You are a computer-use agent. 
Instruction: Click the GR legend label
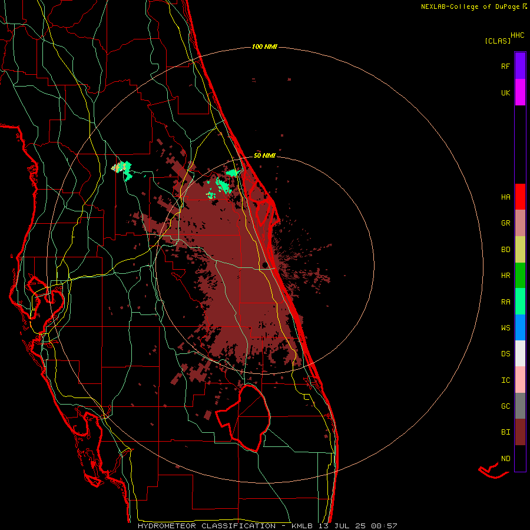[505, 223]
